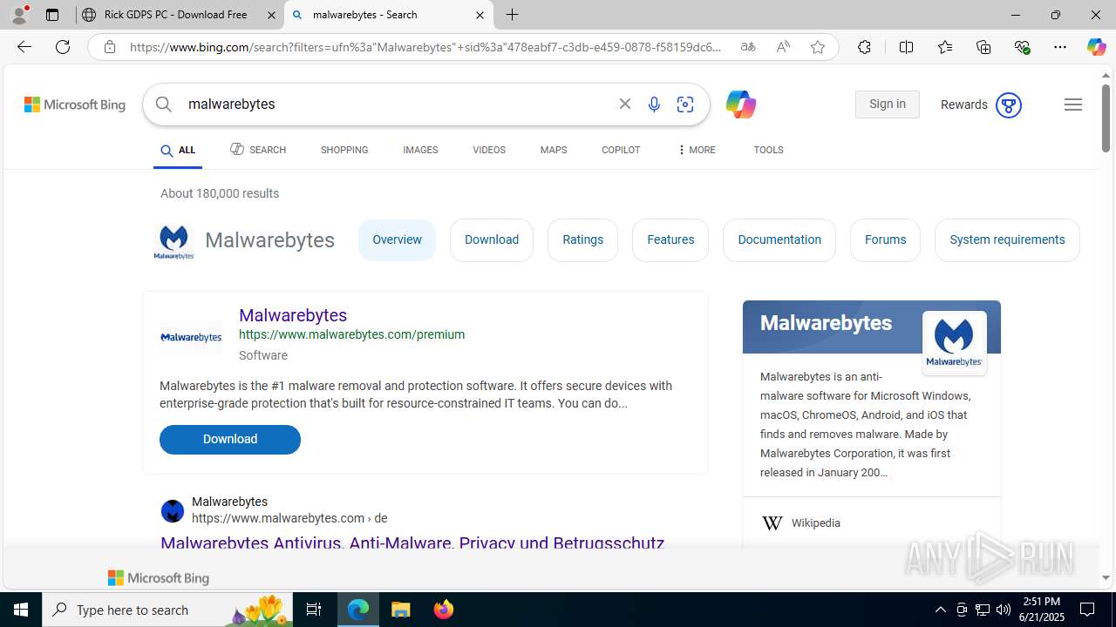The width and height of the screenshot is (1116, 627).
Task: Open Collections panel
Action: [983, 47]
